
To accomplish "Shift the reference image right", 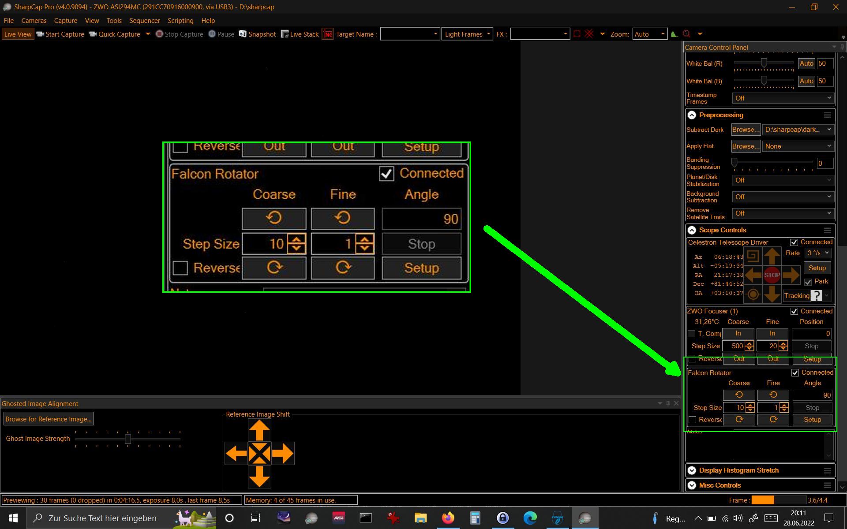I will point(283,453).
